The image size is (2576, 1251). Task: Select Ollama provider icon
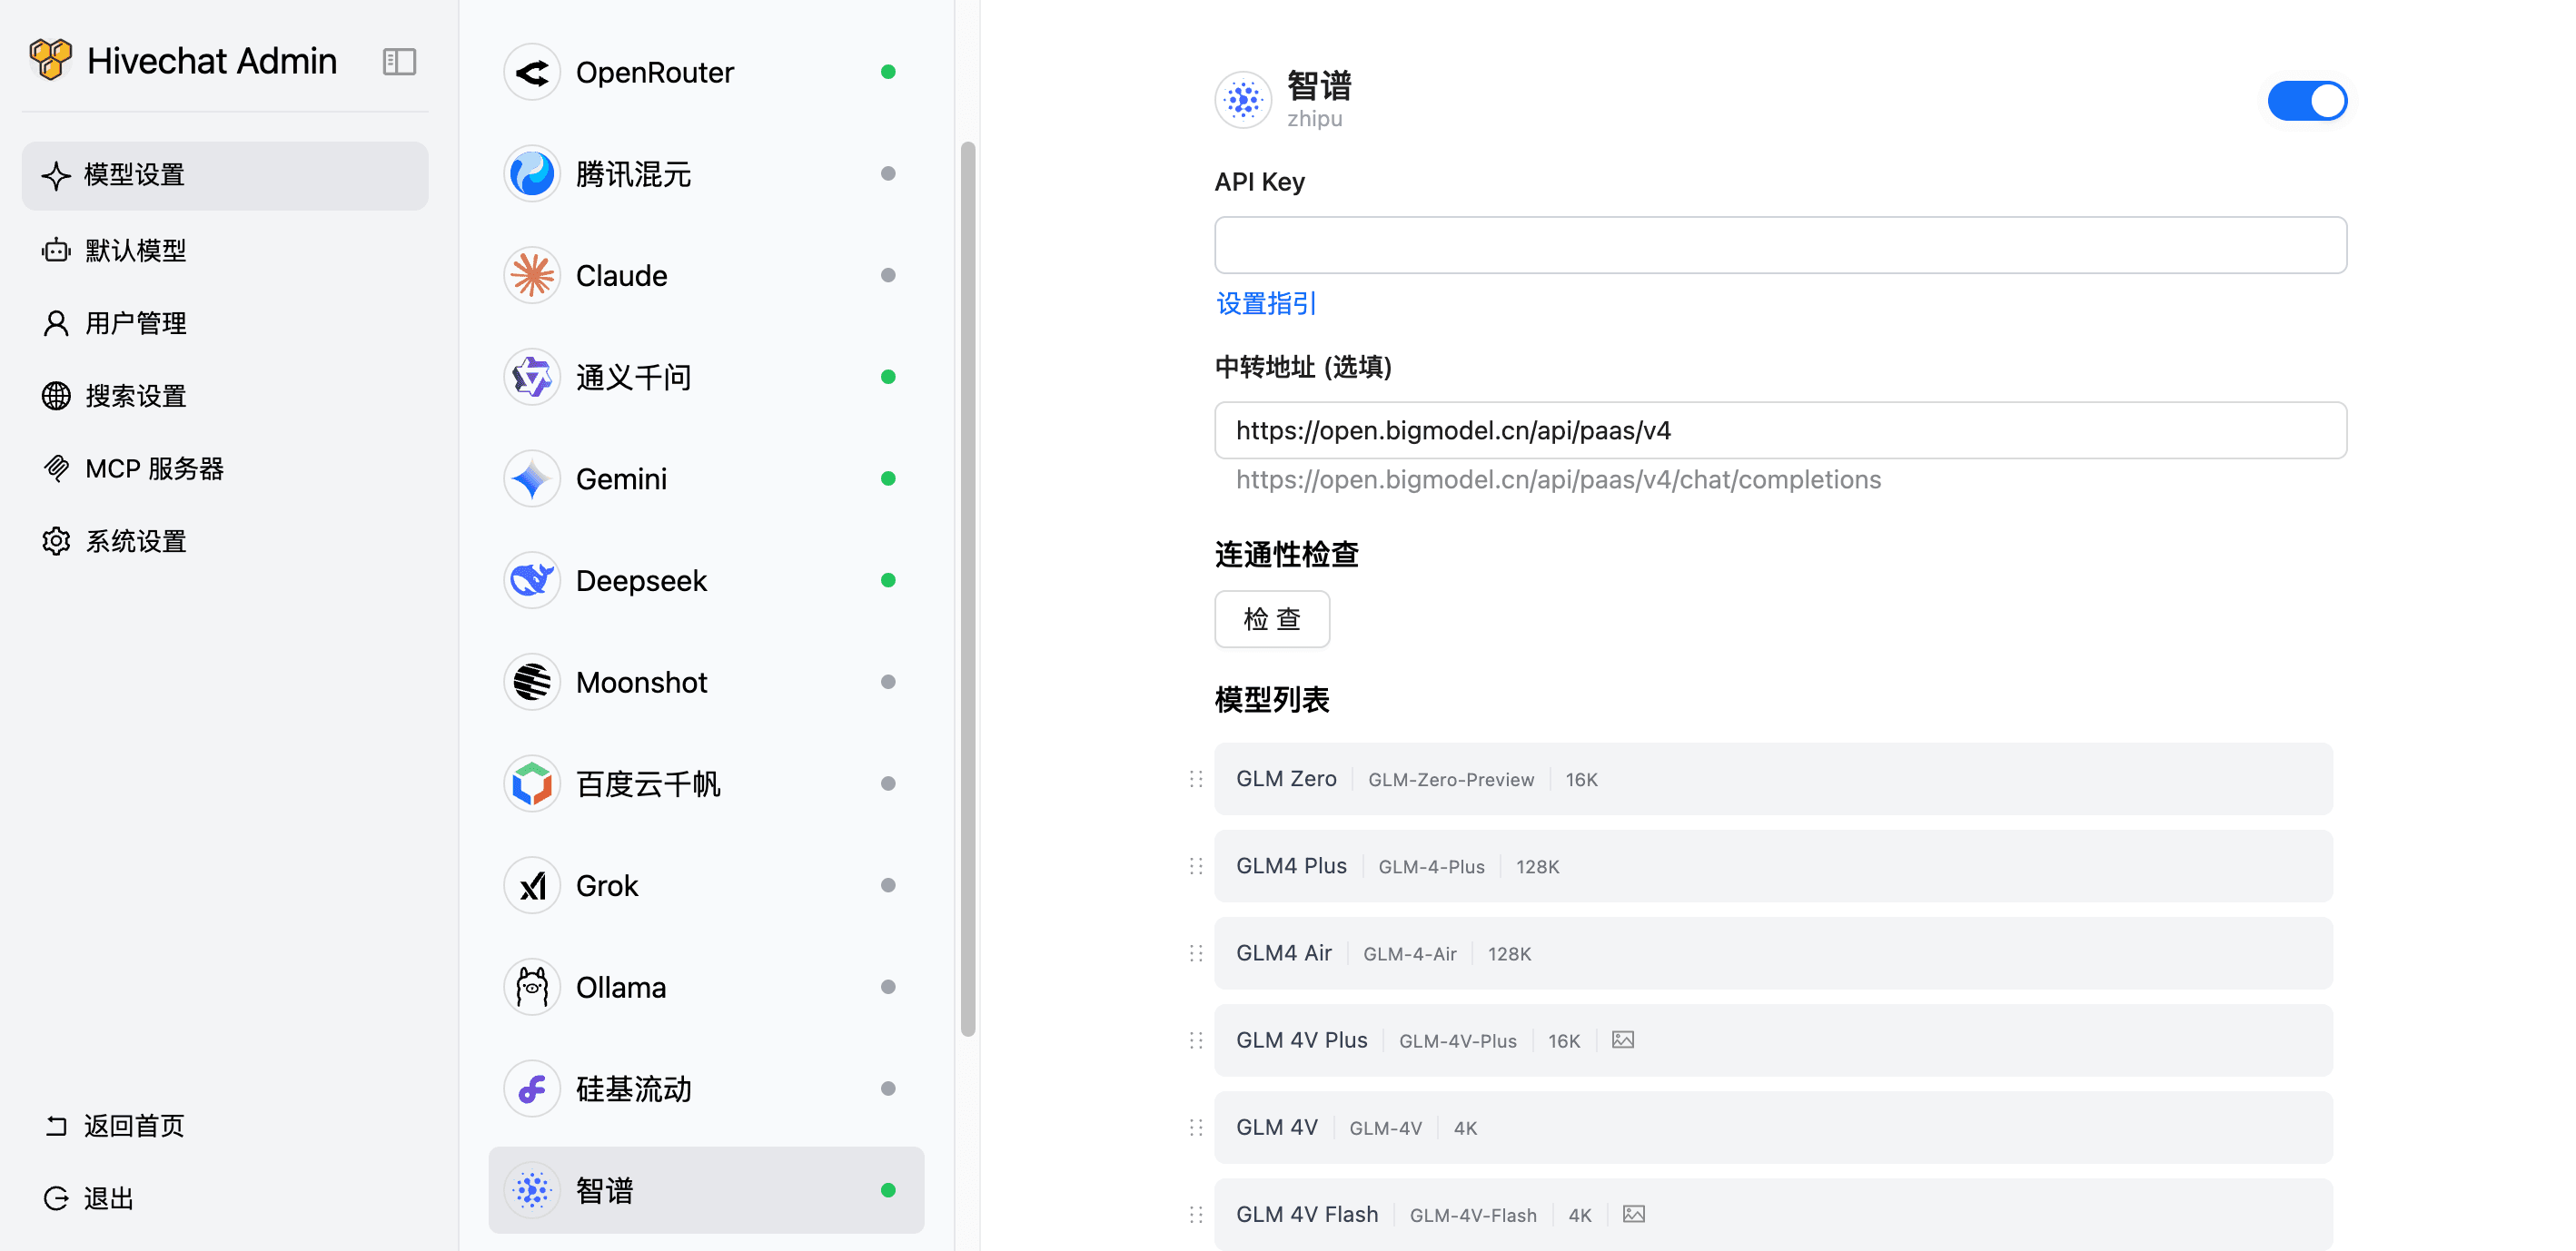click(532, 987)
